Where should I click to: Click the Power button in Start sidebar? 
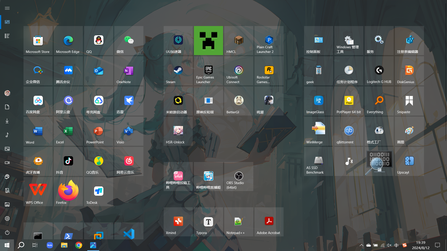tap(7, 232)
